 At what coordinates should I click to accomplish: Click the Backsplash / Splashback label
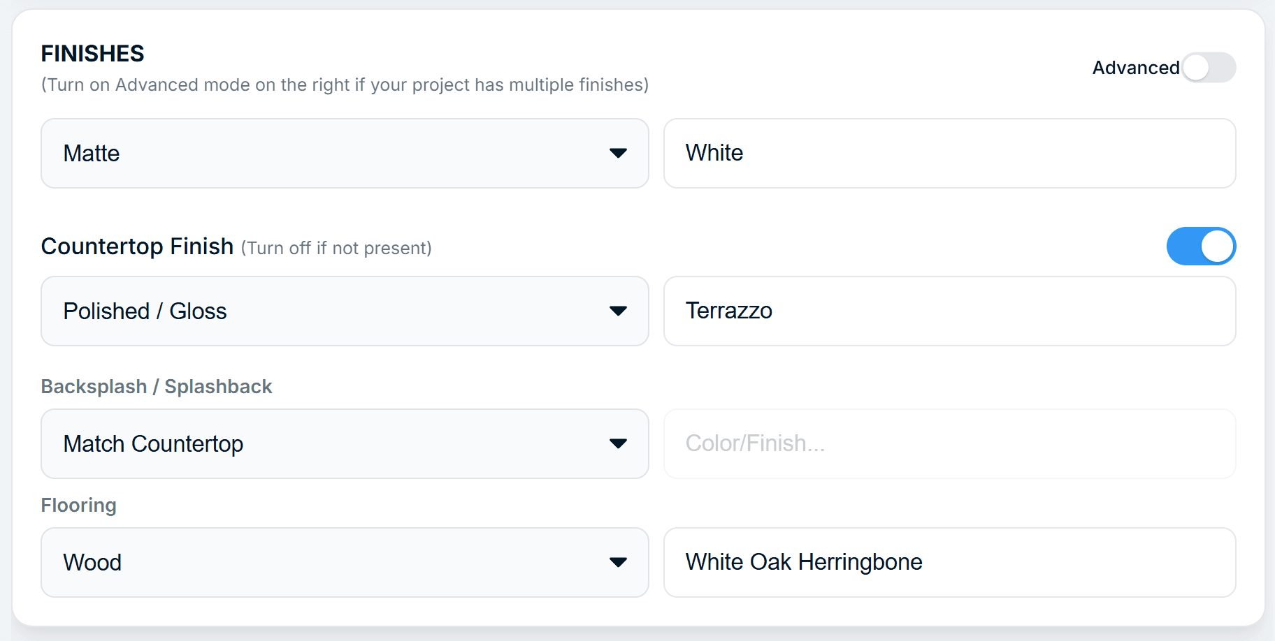[157, 387]
